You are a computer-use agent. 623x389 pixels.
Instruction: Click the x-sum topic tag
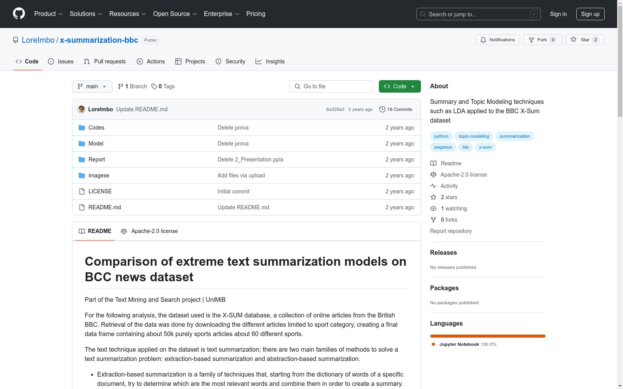click(485, 147)
